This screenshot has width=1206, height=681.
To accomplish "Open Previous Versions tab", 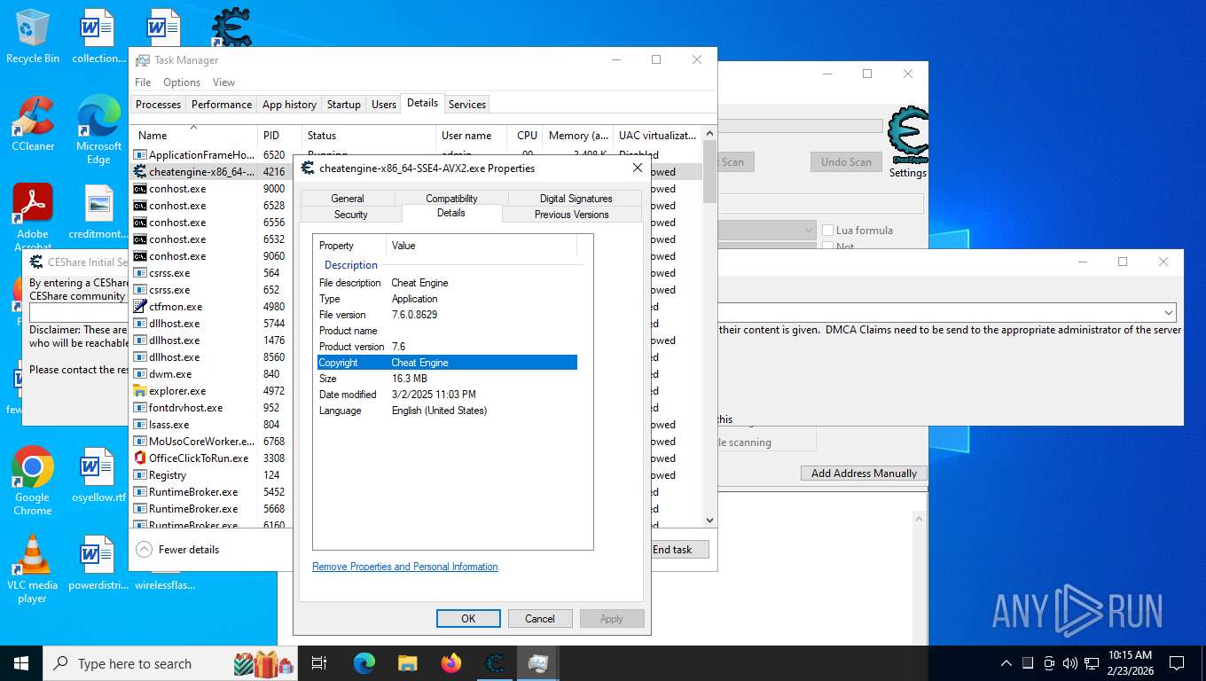I will [572, 215].
